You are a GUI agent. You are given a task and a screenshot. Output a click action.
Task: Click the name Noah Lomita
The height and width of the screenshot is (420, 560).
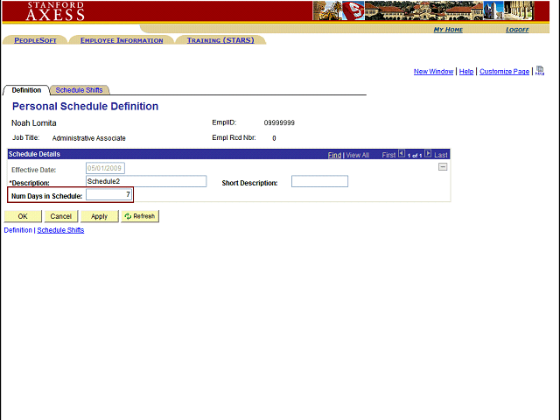click(34, 123)
